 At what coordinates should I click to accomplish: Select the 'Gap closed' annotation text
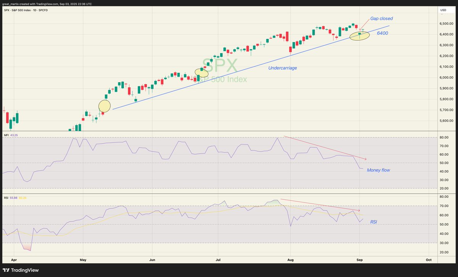point(381,18)
